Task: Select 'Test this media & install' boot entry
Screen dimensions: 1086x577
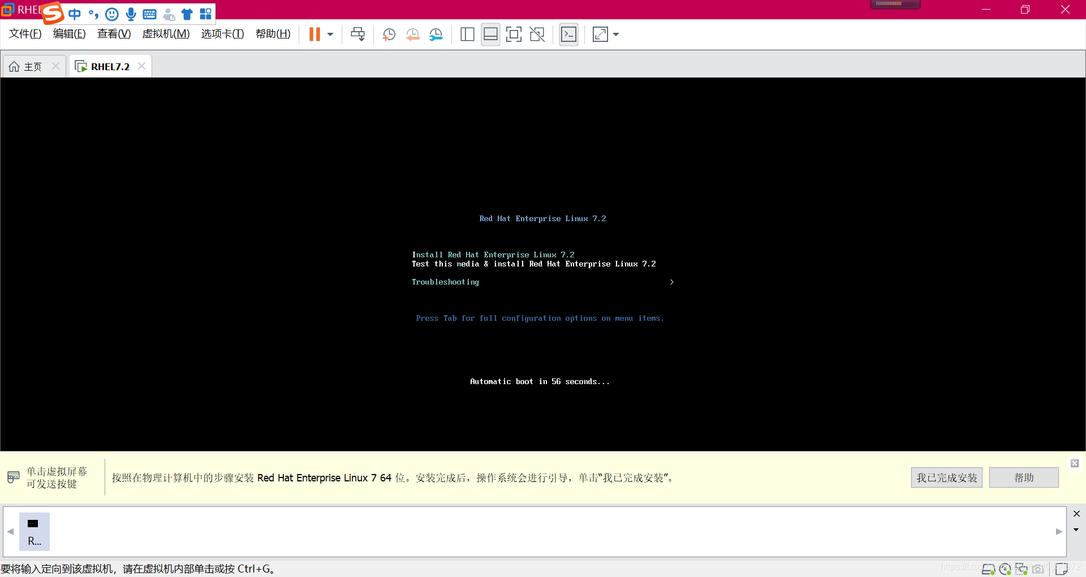Action: pos(534,264)
